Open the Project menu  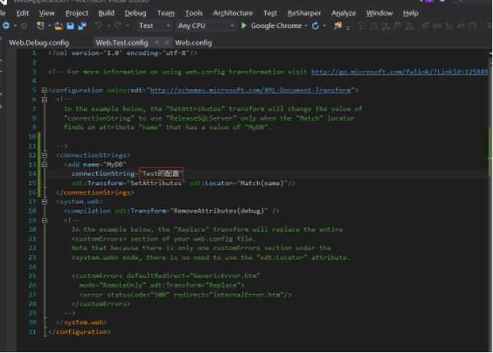[77, 14]
